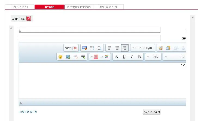
Task: Toggle right text alignment
Action: coord(125,48)
